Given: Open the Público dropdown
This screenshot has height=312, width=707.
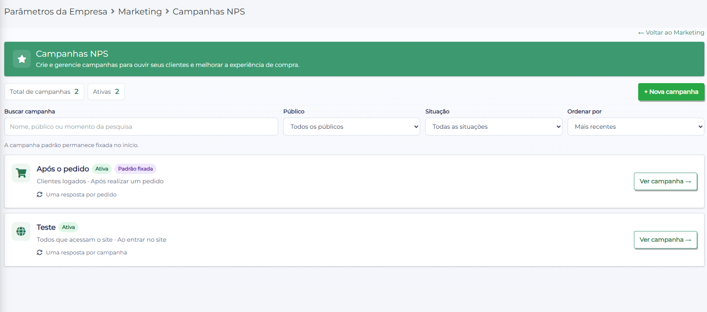Looking at the screenshot, I should [352, 127].
